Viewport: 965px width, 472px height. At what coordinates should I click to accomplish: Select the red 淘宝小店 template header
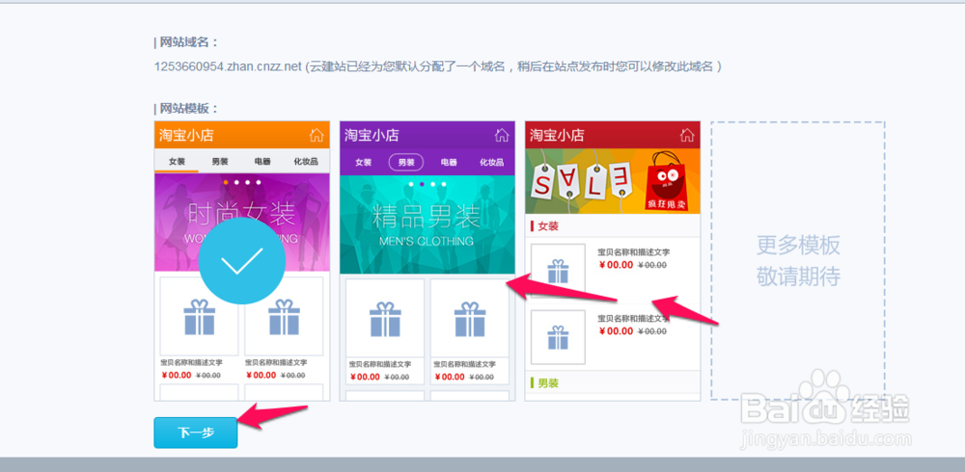[x=613, y=135]
